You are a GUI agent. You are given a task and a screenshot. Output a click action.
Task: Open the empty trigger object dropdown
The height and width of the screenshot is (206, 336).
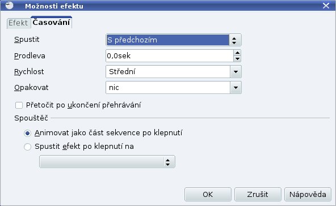[107, 162]
